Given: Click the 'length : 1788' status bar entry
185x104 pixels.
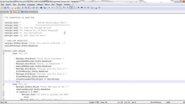Looking at the screenshot, I should (x=94, y=102).
